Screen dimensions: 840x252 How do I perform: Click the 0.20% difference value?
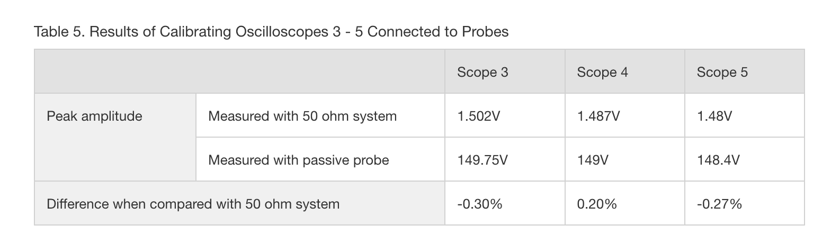point(597,204)
